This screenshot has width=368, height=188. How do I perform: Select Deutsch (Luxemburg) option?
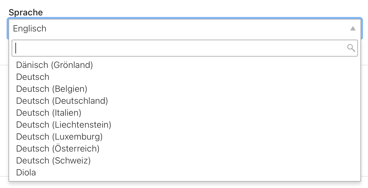click(185, 137)
